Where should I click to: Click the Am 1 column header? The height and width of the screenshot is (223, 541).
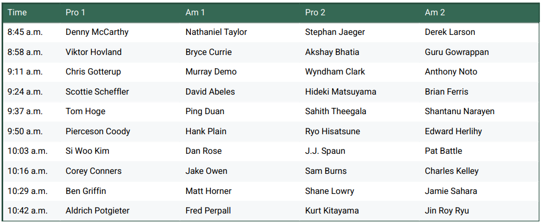pyautogui.click(x=196, y=12)
